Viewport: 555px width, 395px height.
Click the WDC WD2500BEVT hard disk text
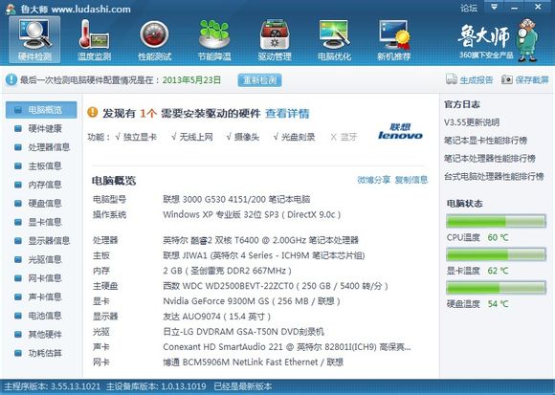click(276, 286)
